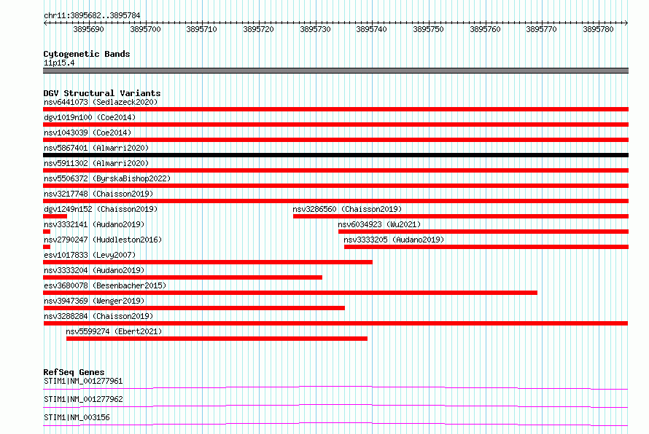The width and height of the screenshot is (649, 434).
Task: Click the 3895780 ruler position label
Action: click(x=598, y=29)
